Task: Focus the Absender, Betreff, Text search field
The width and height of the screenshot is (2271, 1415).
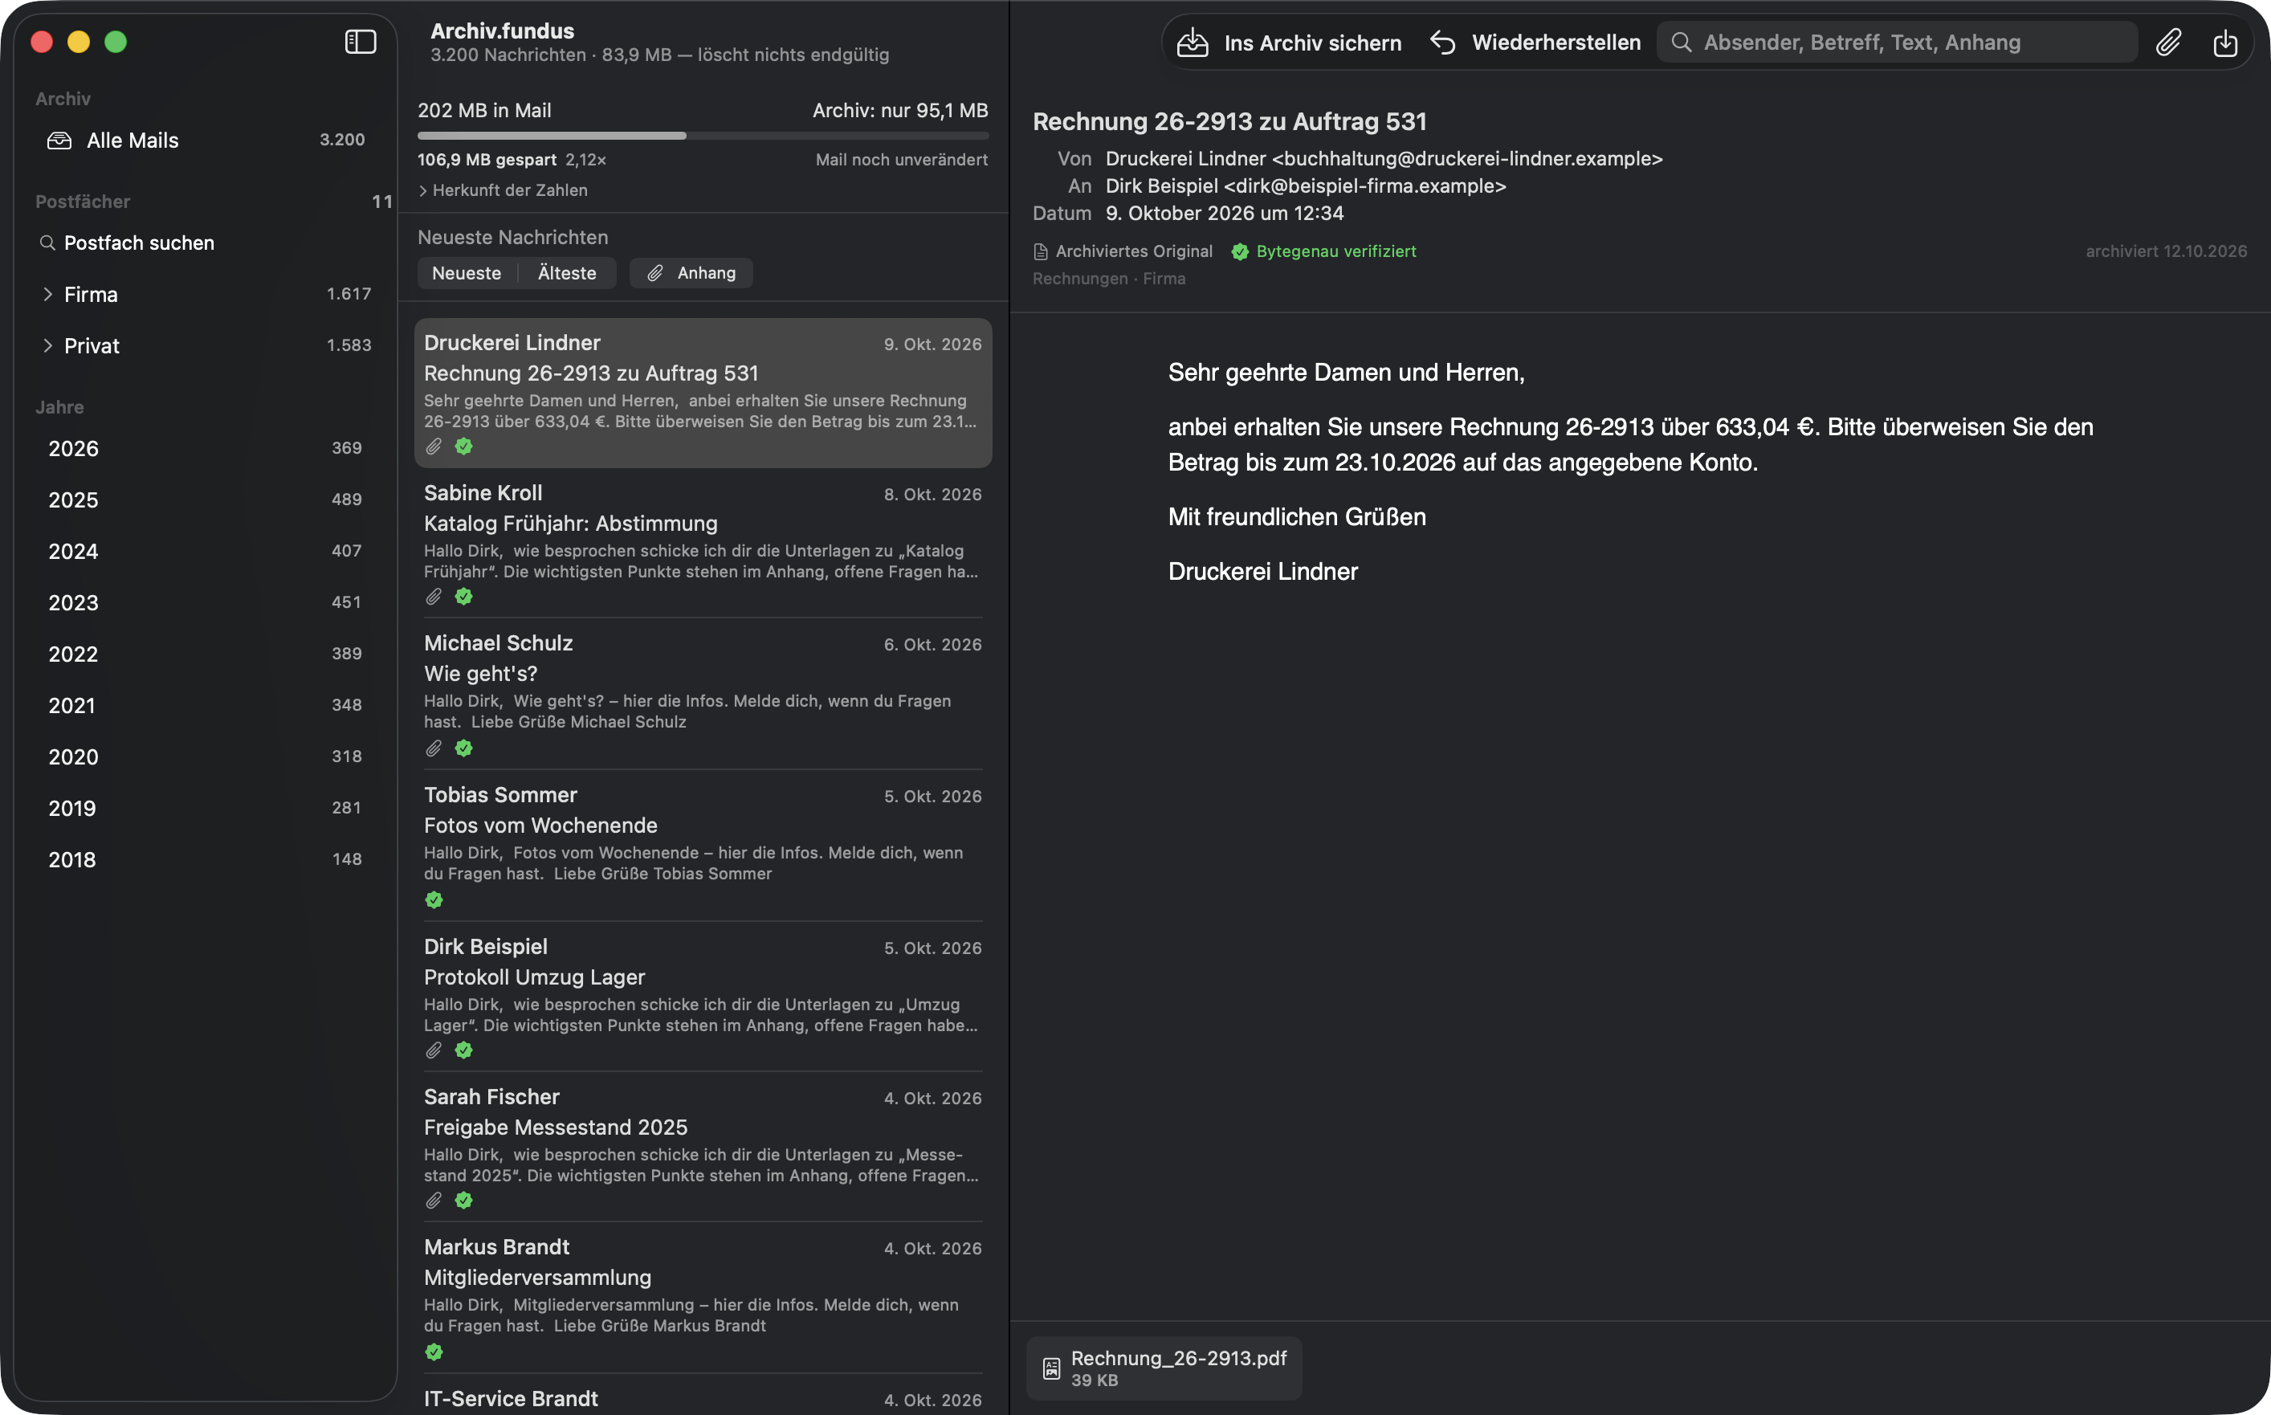Action: tap(1897, 42)
